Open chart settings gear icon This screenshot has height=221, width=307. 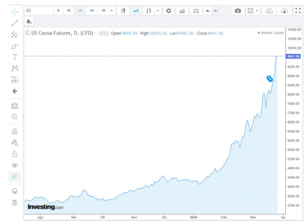click(168, 11)
